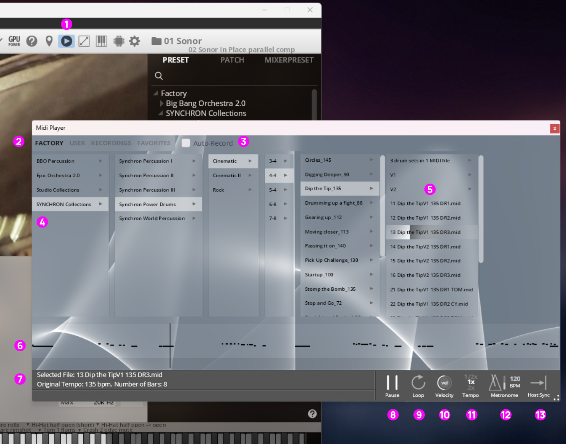
Task: Open the settings gear icon
Action: (x=135, y=41)
